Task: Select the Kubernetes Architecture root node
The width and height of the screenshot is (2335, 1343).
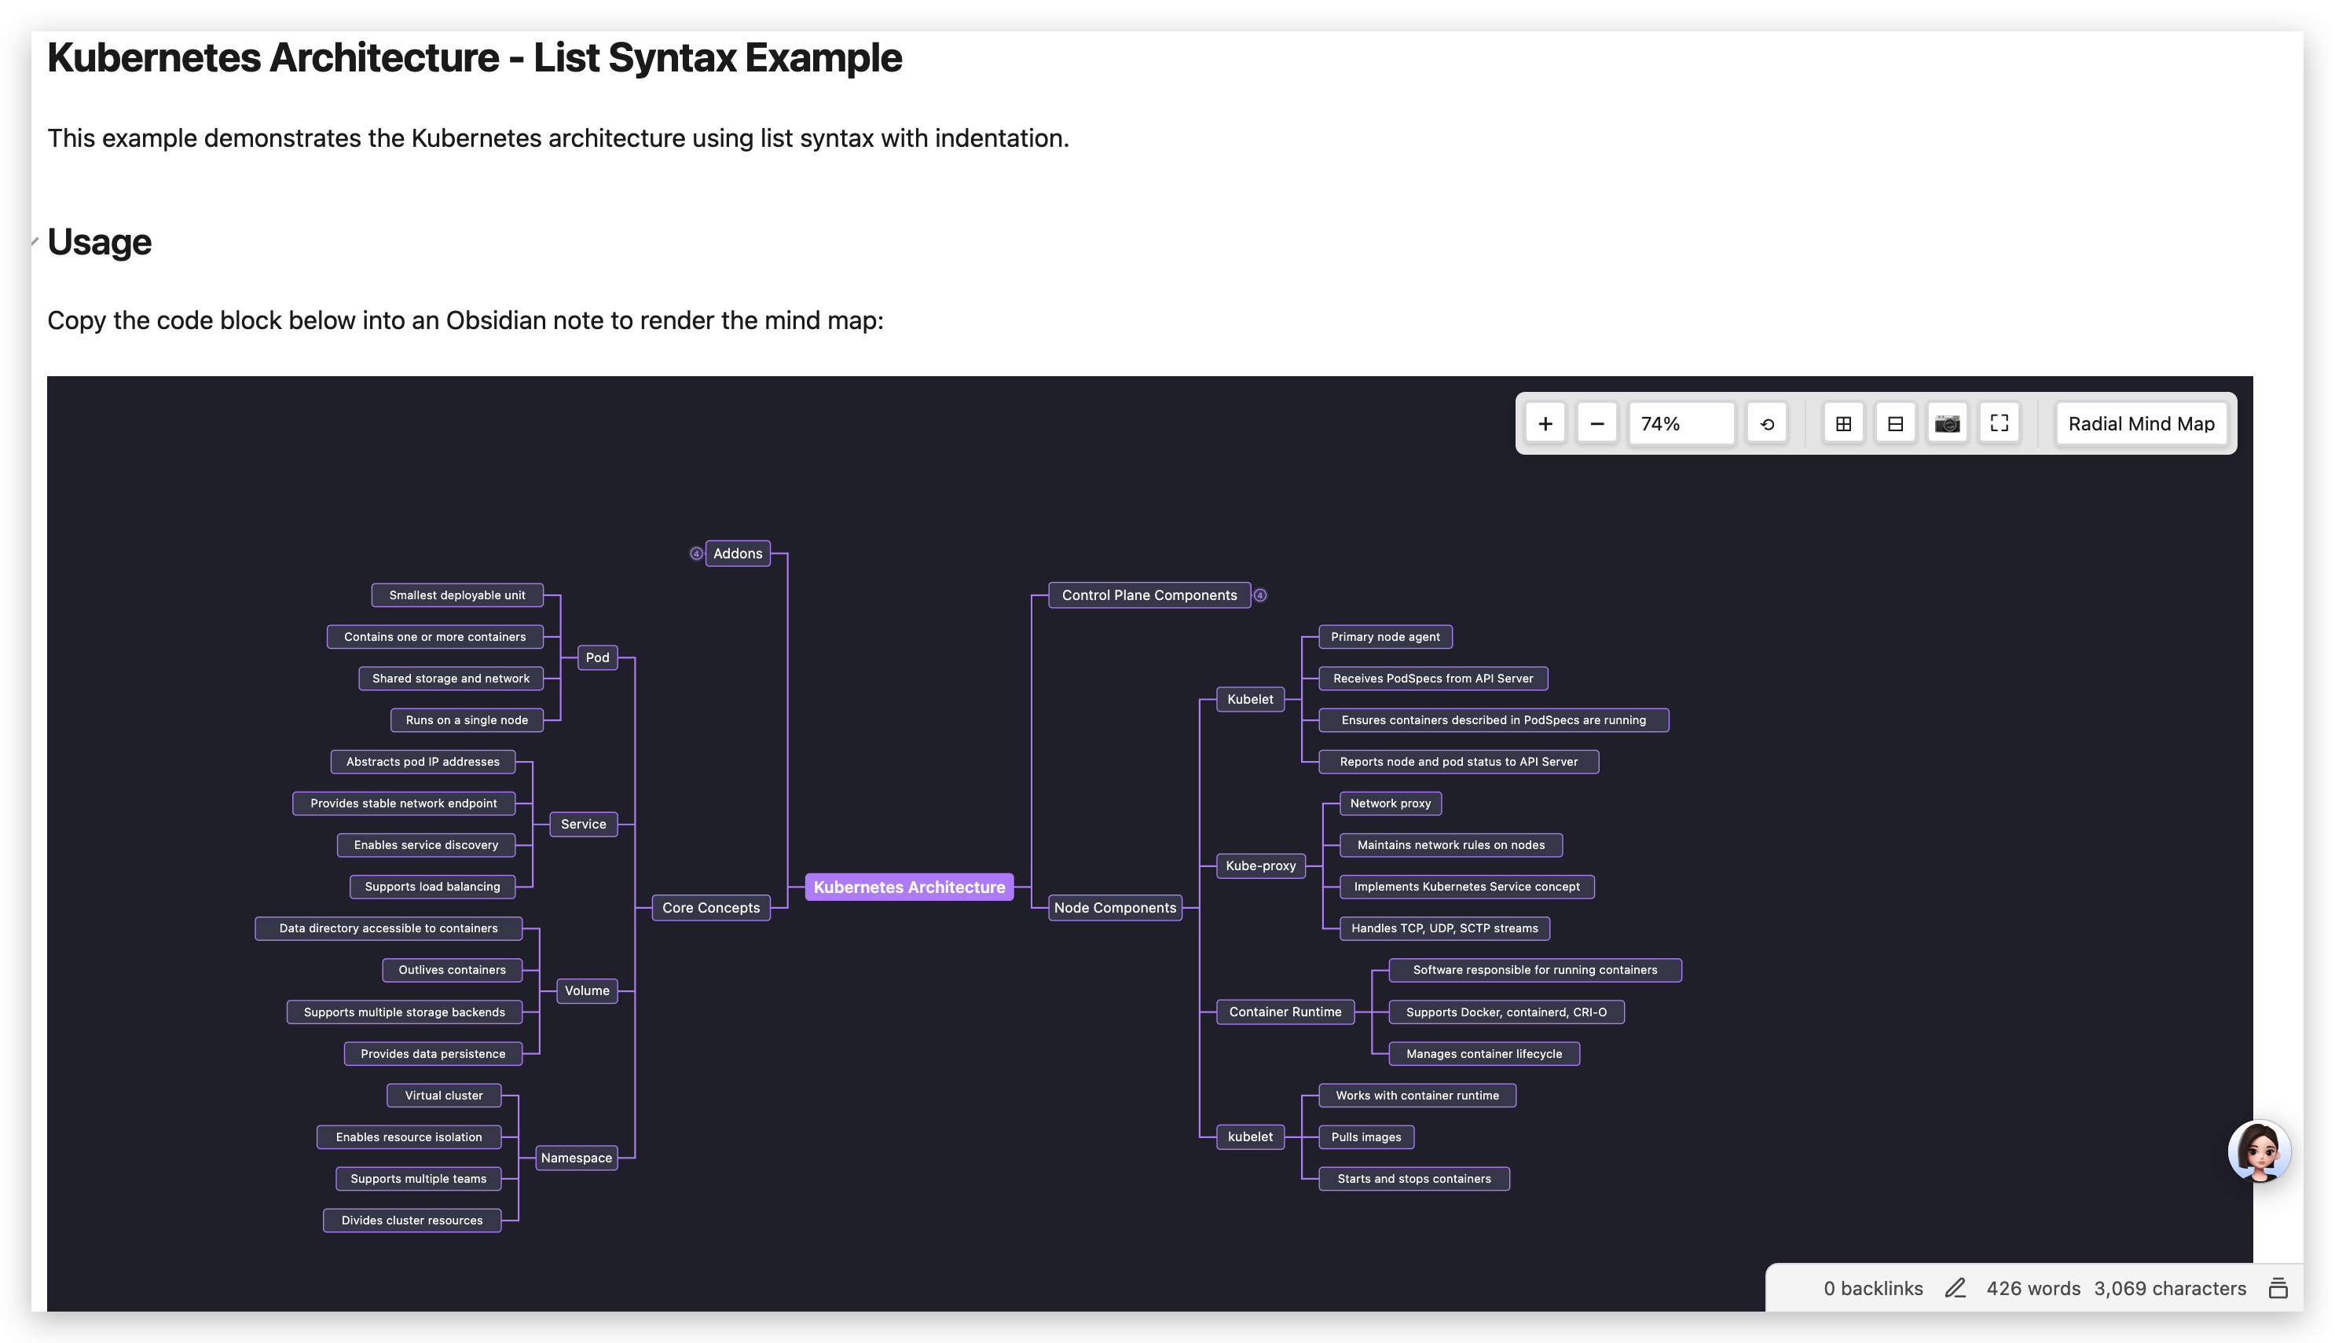Action: (x=909, y=887)
